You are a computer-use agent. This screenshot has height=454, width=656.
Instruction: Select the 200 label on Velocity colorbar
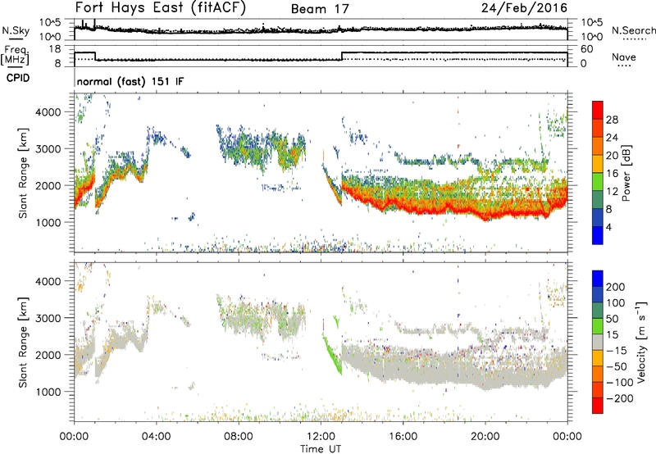(616, 287)
